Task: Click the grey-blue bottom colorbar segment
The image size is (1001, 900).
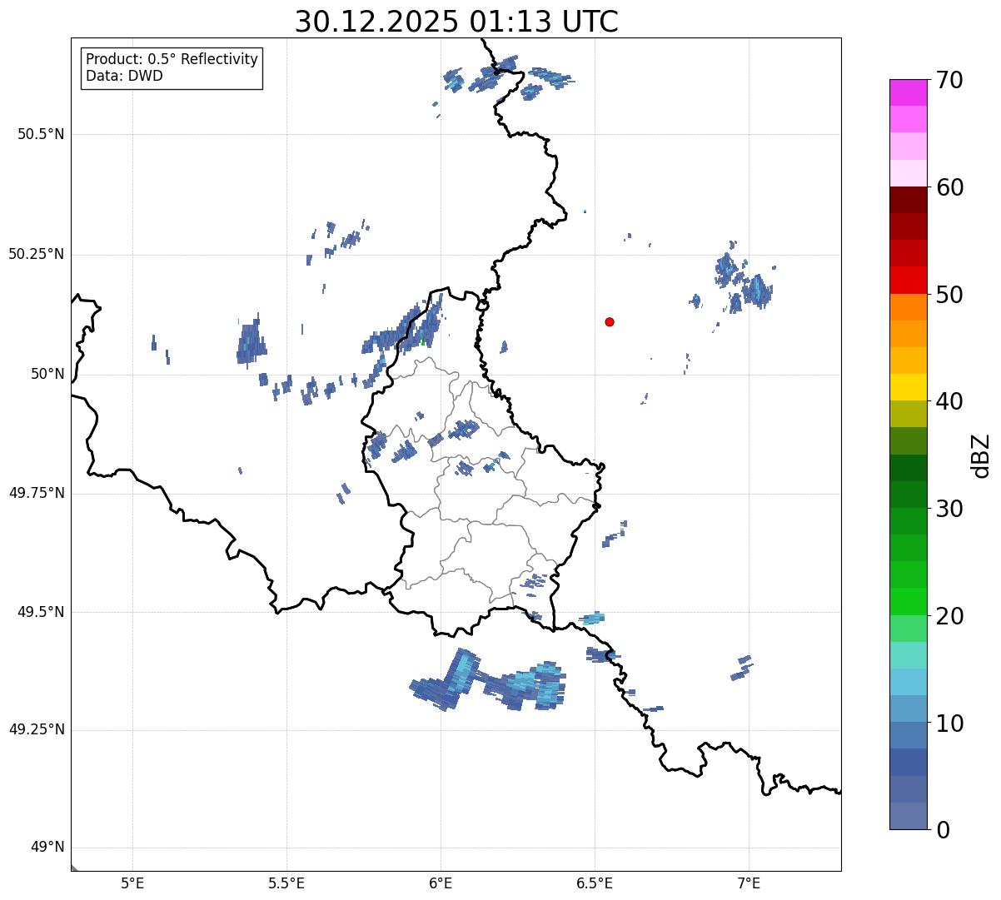Action: tap(909, 816)
